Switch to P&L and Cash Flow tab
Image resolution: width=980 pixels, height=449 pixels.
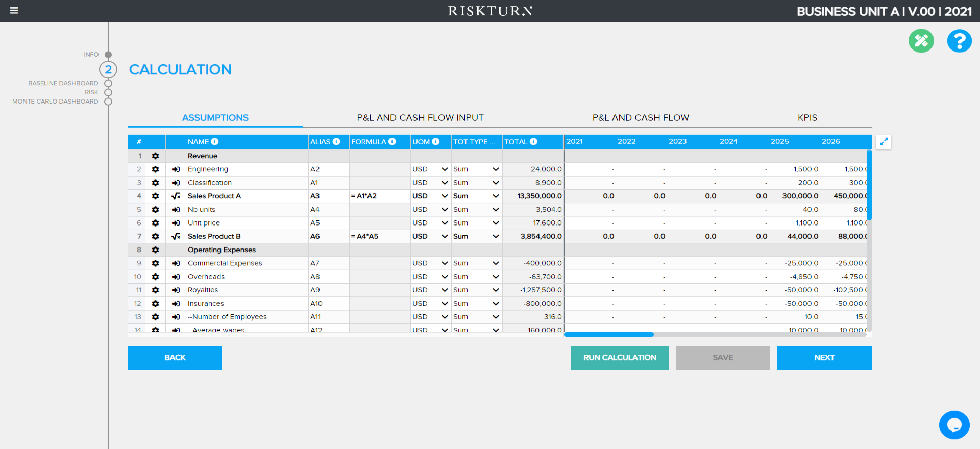pyautogui.click(x=641, y=118)
